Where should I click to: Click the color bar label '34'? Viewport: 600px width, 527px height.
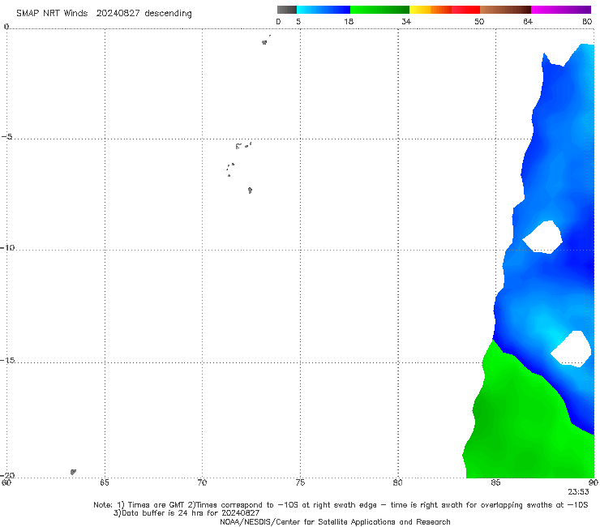(x=406, y=21)
